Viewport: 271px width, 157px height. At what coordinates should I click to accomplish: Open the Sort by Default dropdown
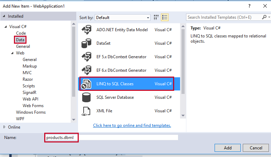[123, 18]
